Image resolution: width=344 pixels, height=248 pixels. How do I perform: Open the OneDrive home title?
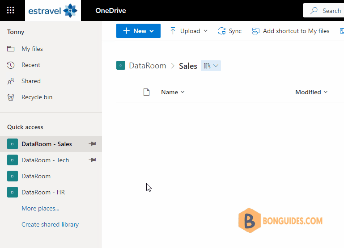tap(110, 11)
